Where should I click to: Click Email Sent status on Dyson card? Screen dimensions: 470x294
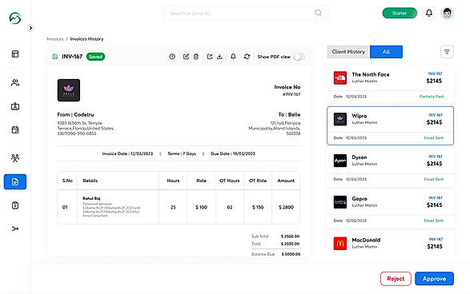(434, 179)
